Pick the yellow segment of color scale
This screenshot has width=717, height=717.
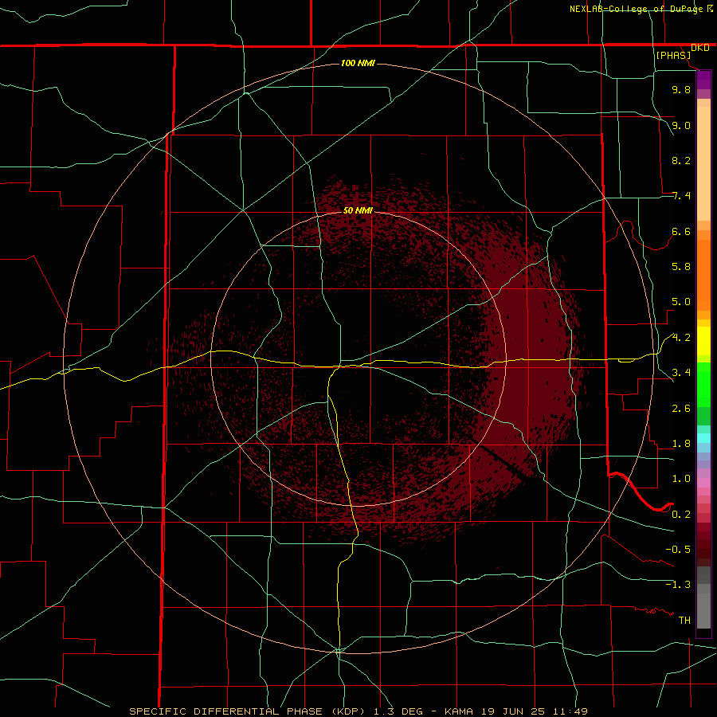(x=703, y=341)
